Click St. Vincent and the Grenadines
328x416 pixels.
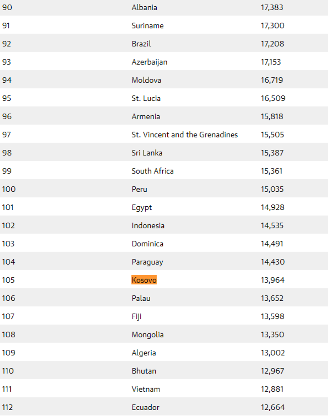(184, 135)
